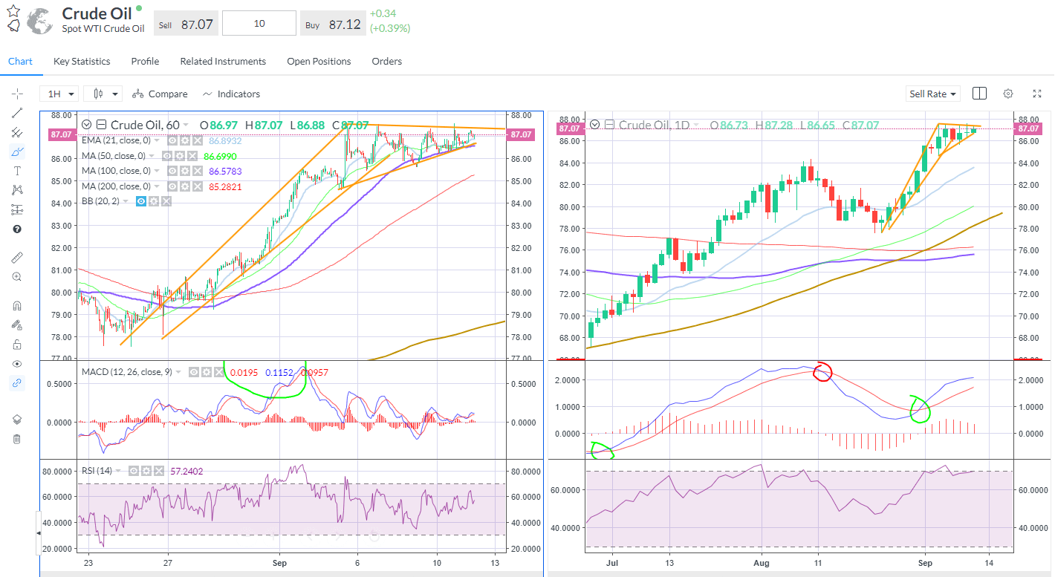The height and width of the screenshot is (577, 1055).
Task: Select the pitchfork drawing tool
Action: tap(17, 132)
